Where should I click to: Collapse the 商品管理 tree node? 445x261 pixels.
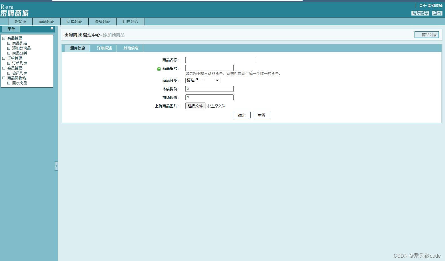pos(4,38)
